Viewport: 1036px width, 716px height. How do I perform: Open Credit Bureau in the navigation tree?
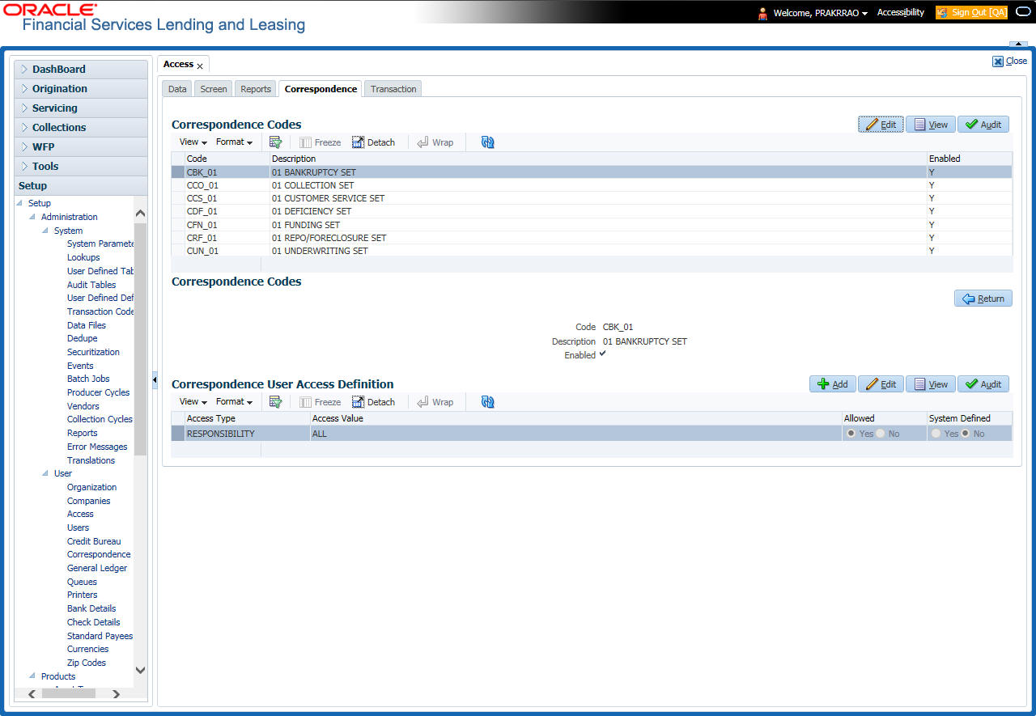click(x=94, y=541)
